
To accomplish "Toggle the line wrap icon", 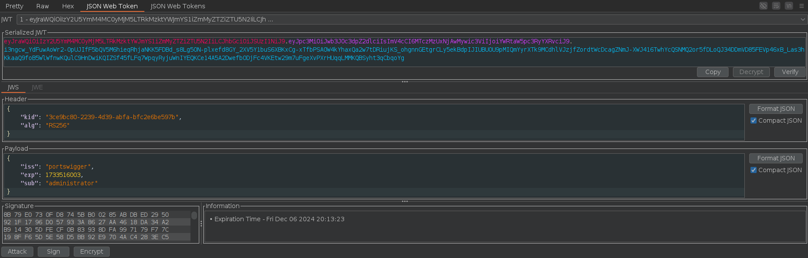I will click(x=776, y=6).
